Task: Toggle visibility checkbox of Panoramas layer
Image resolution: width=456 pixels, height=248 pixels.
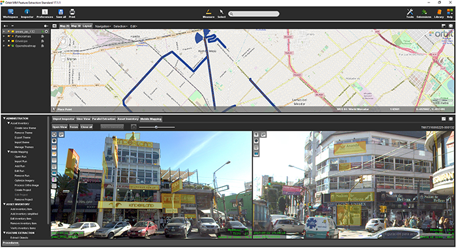Action: 9,37
